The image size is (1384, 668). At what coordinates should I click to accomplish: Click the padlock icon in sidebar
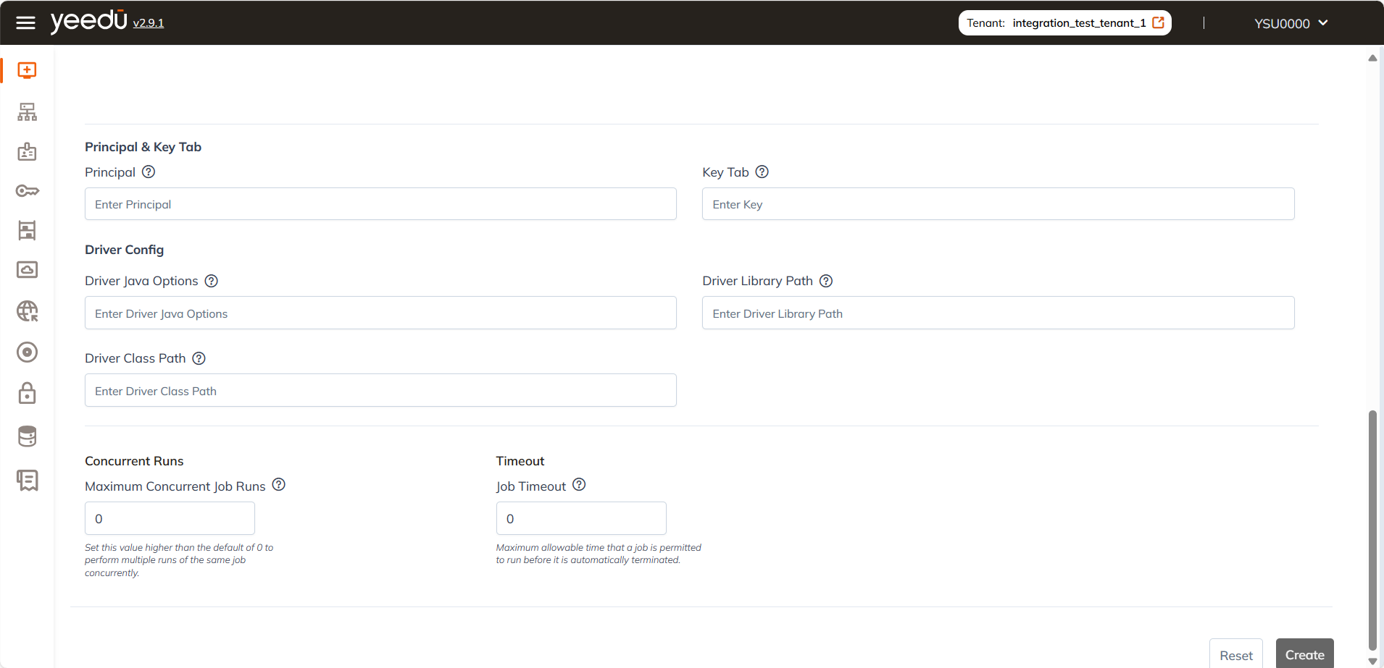tap(28, 393)
